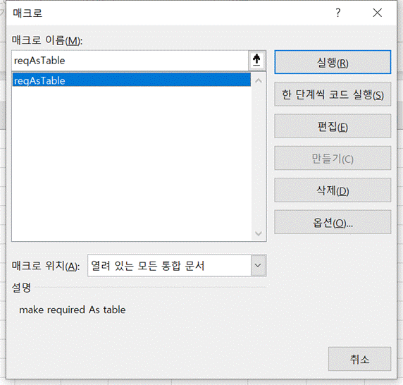
Task: Click the 매크로 이름(M) label
Action: pos(47,40)
